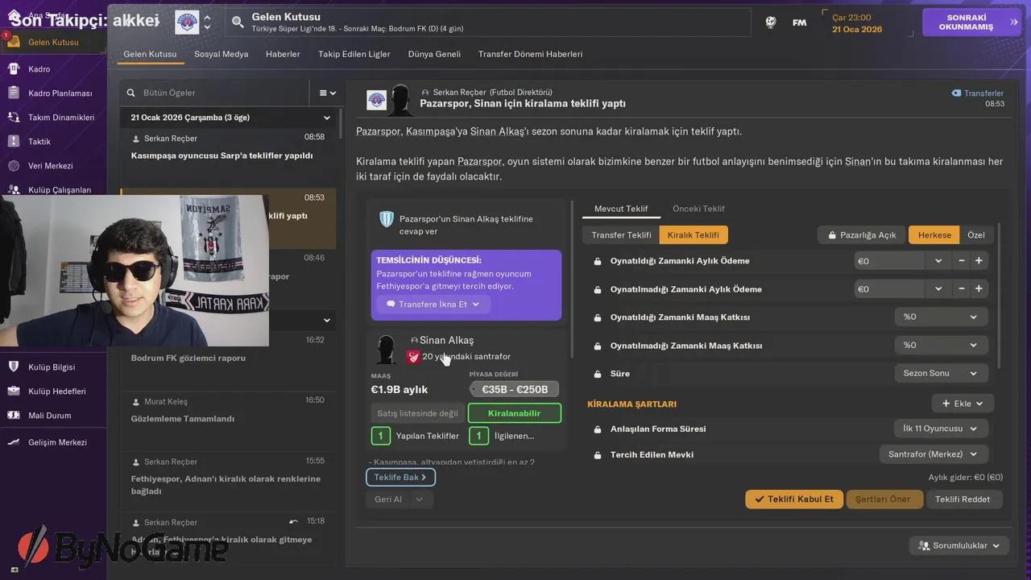1031x580 pixels.
Task: Open the Takip Edilen Ligler tab
Action: click(354, 54)
